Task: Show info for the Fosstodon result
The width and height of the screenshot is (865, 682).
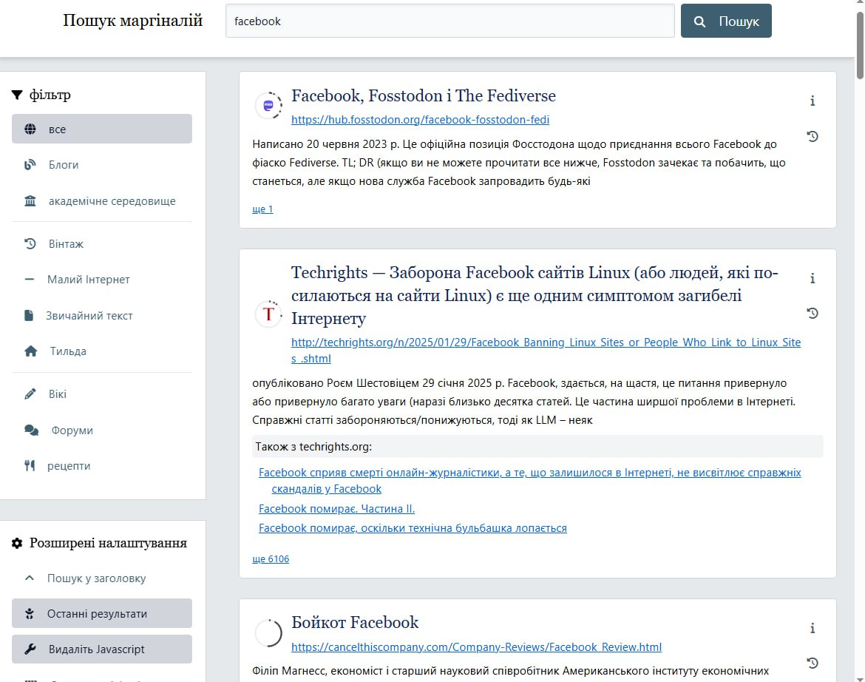Action: point(812,101)
